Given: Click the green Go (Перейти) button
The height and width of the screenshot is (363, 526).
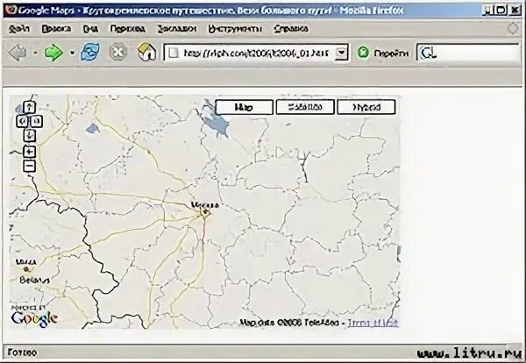Looking at the screenshot, I should click(x=383, y=53).
